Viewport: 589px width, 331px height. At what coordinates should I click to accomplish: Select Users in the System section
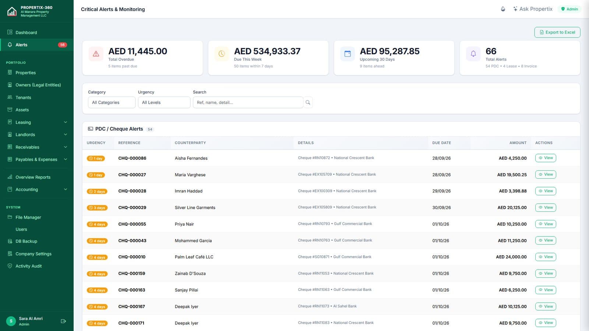coord(37,229)
